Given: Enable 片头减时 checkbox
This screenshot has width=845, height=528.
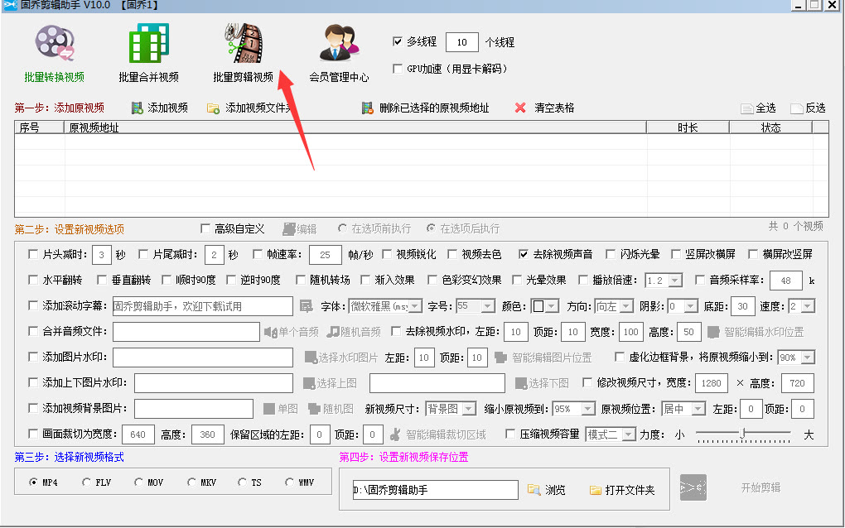Looking at the screenshot, I should tap(33, 254).
